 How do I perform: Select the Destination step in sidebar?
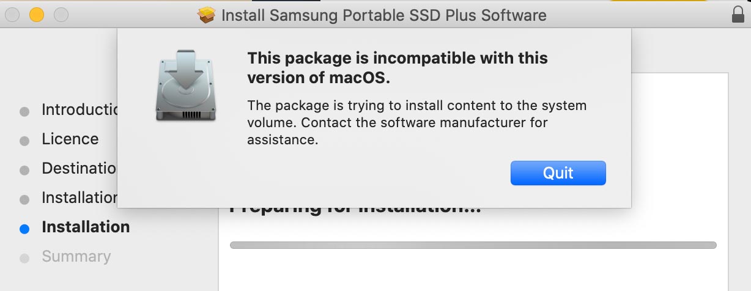[x=79, y=168]
